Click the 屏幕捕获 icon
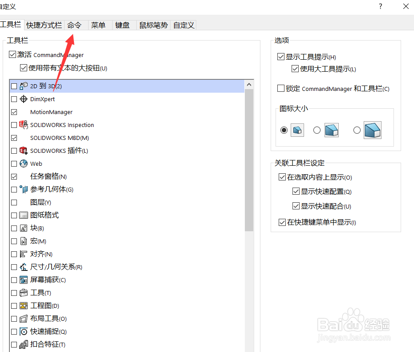 pos(24,280)
